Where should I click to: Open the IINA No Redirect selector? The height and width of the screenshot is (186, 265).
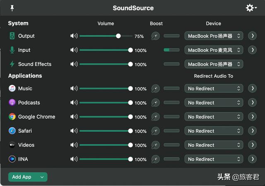(214, 159)
